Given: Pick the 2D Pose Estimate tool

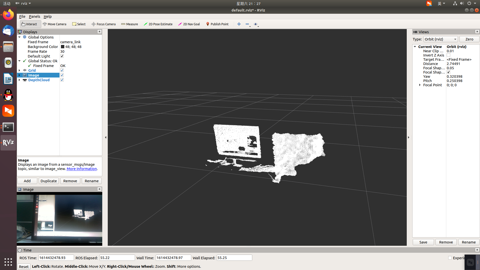Looking at the screenshot, I should 158,24.
